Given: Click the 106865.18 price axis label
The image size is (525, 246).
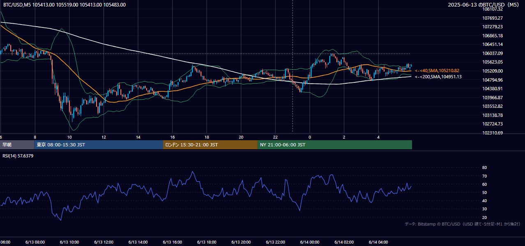Looking at the screenshot, I should pos(492,36).
